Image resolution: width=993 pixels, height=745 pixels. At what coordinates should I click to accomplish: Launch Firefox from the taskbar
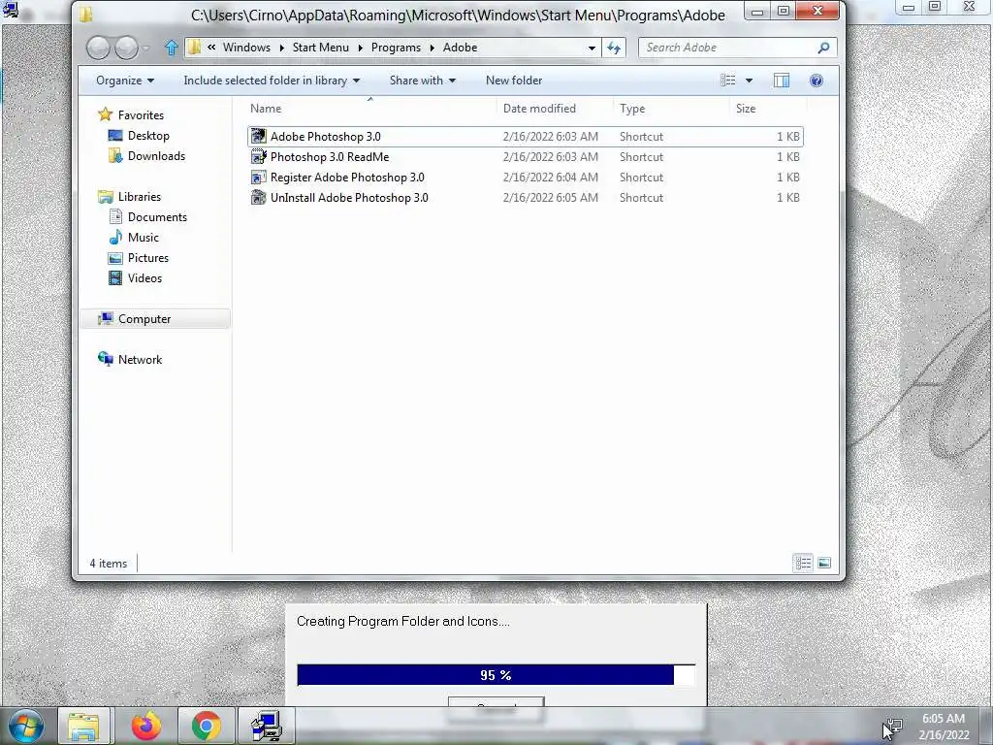click(x=146, y=726)
